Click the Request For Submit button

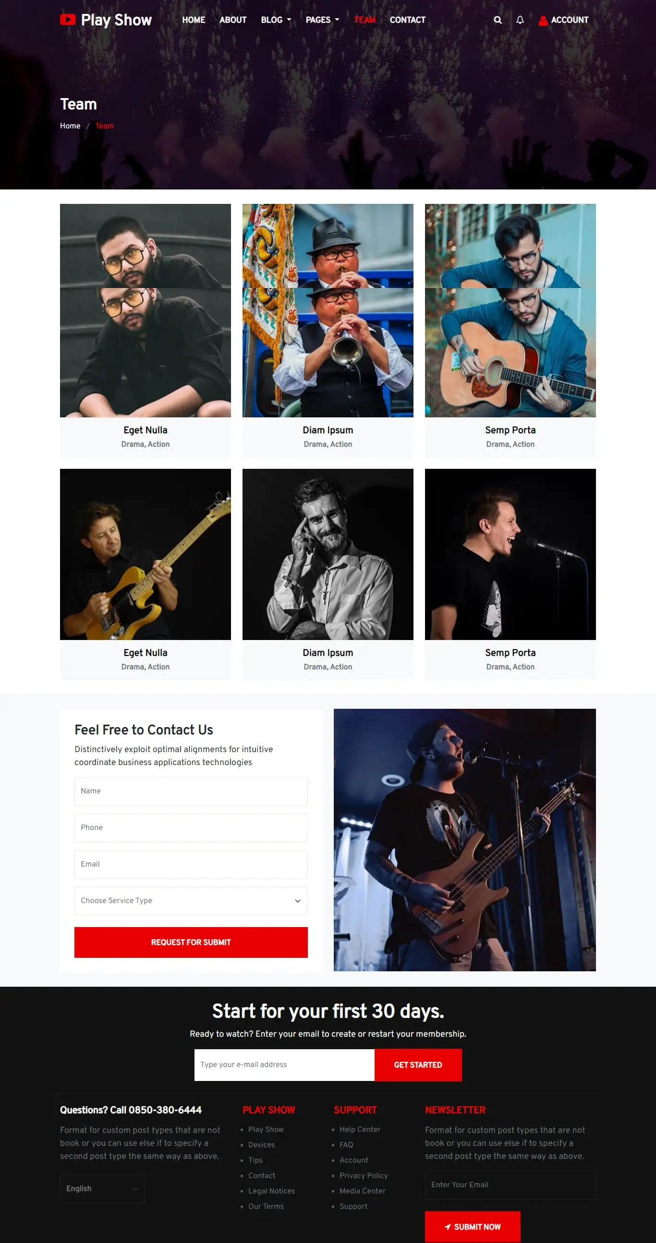click(x=191, y=942)
